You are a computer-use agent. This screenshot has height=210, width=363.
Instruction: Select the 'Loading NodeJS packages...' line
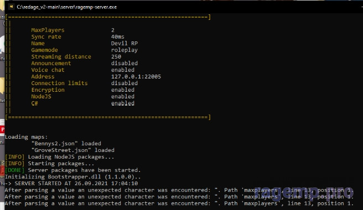pos(71,157)
